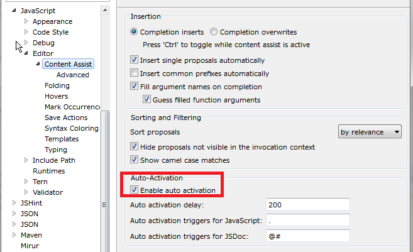413x252 pixels.
Task: Expand the Appearance tree node
Action: (x=26, y=21)
